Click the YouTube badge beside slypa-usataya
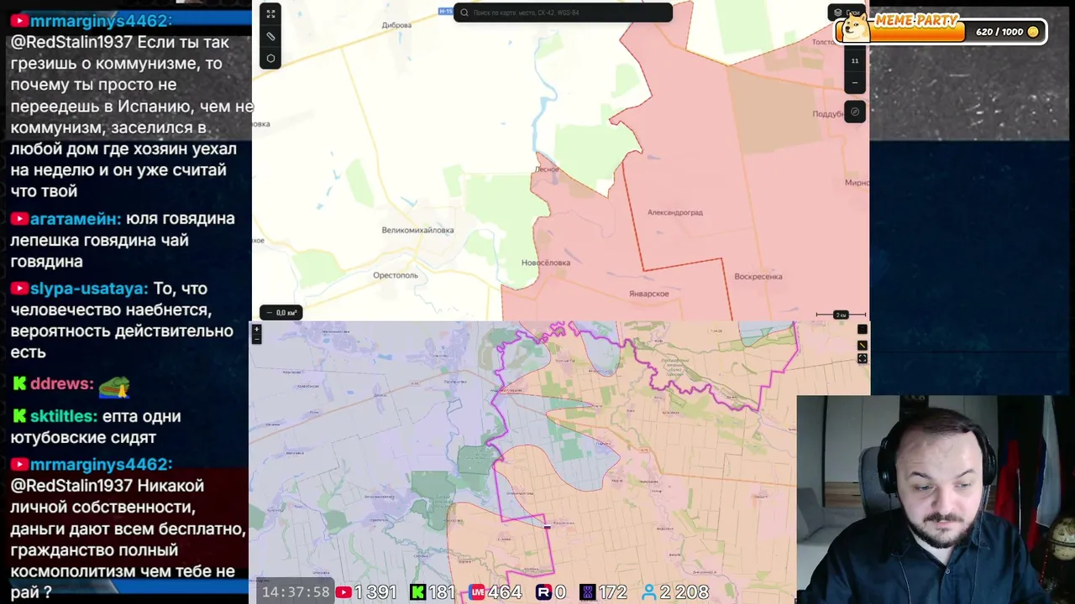 coord(19,289)
